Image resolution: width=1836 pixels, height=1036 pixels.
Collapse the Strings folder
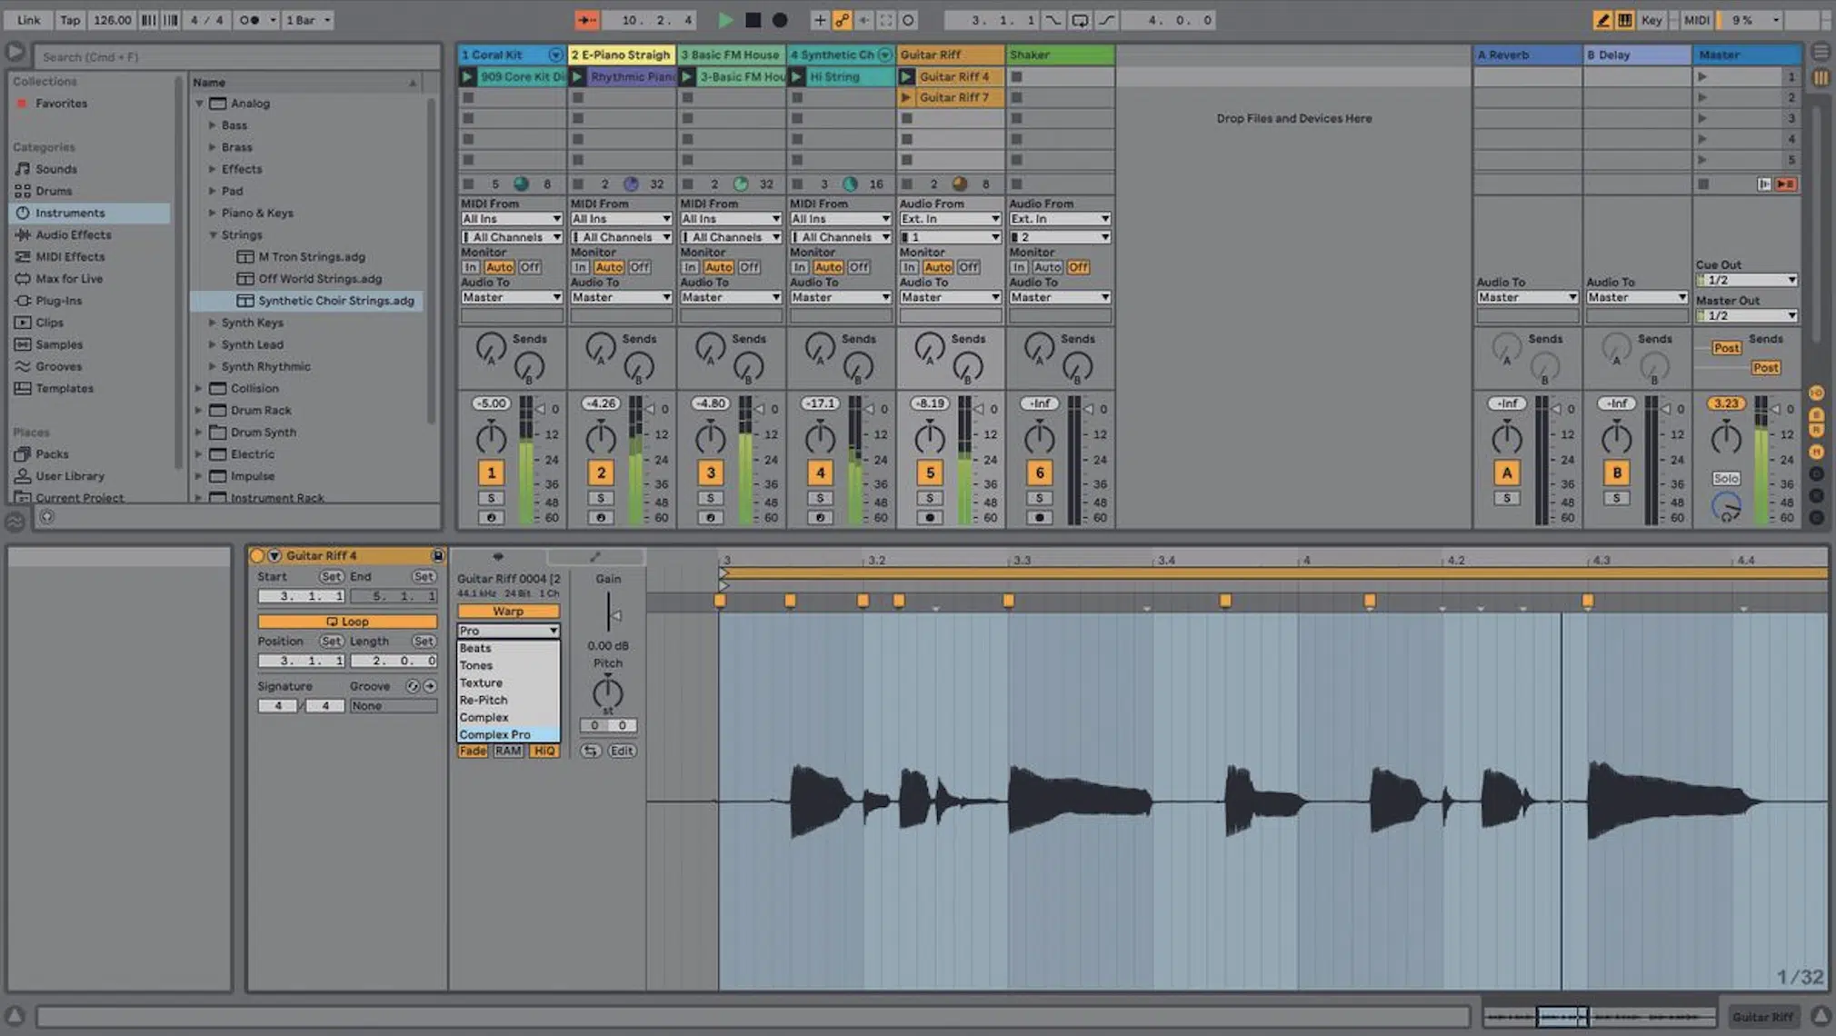tap(213, 235)
